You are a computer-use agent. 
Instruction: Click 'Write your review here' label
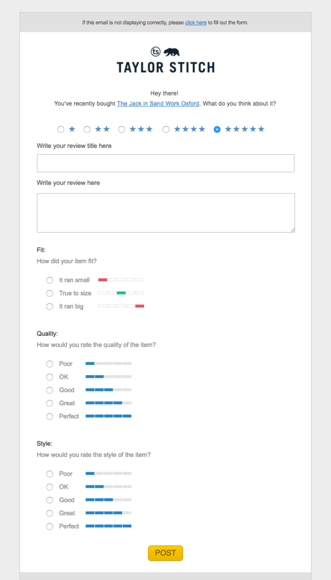point(68,182)
